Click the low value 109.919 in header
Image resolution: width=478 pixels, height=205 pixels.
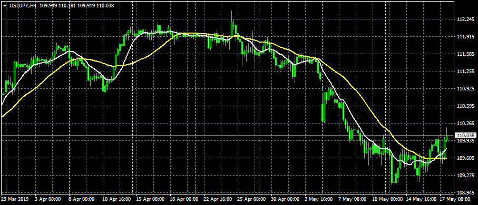pyautogui.click(x=86, y=5)
